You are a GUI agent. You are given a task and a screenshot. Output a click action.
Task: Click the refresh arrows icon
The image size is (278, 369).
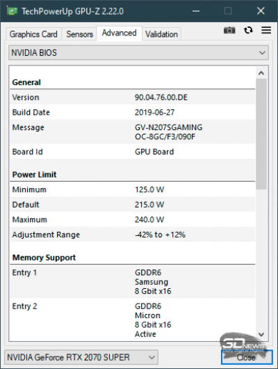point(248,30)
